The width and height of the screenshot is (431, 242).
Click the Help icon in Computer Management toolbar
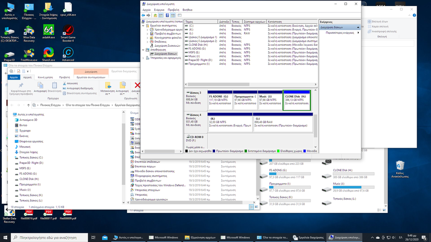pyautogui.click(x=167, y=15)
